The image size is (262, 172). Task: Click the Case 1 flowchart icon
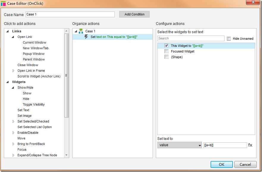(x=81, y=31)
